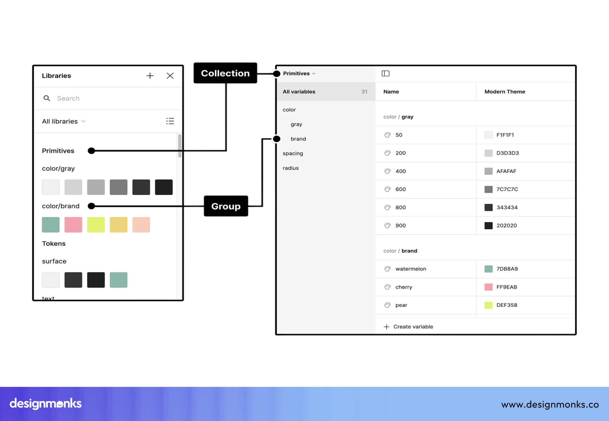
Task: Toggle the sidebar panel icon
Action: click(x=385, y=73)
